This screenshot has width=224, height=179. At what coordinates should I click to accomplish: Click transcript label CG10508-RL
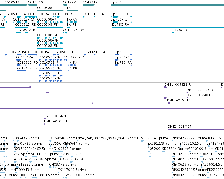click(47, 35)
